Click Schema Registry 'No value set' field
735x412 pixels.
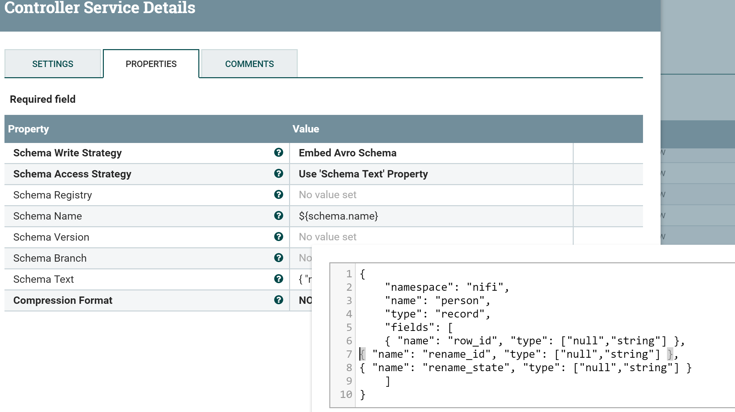(x=327, y=195)
